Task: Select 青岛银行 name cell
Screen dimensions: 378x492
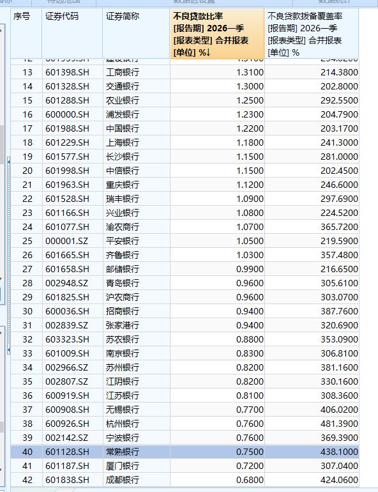Action: tap(137, 283)
